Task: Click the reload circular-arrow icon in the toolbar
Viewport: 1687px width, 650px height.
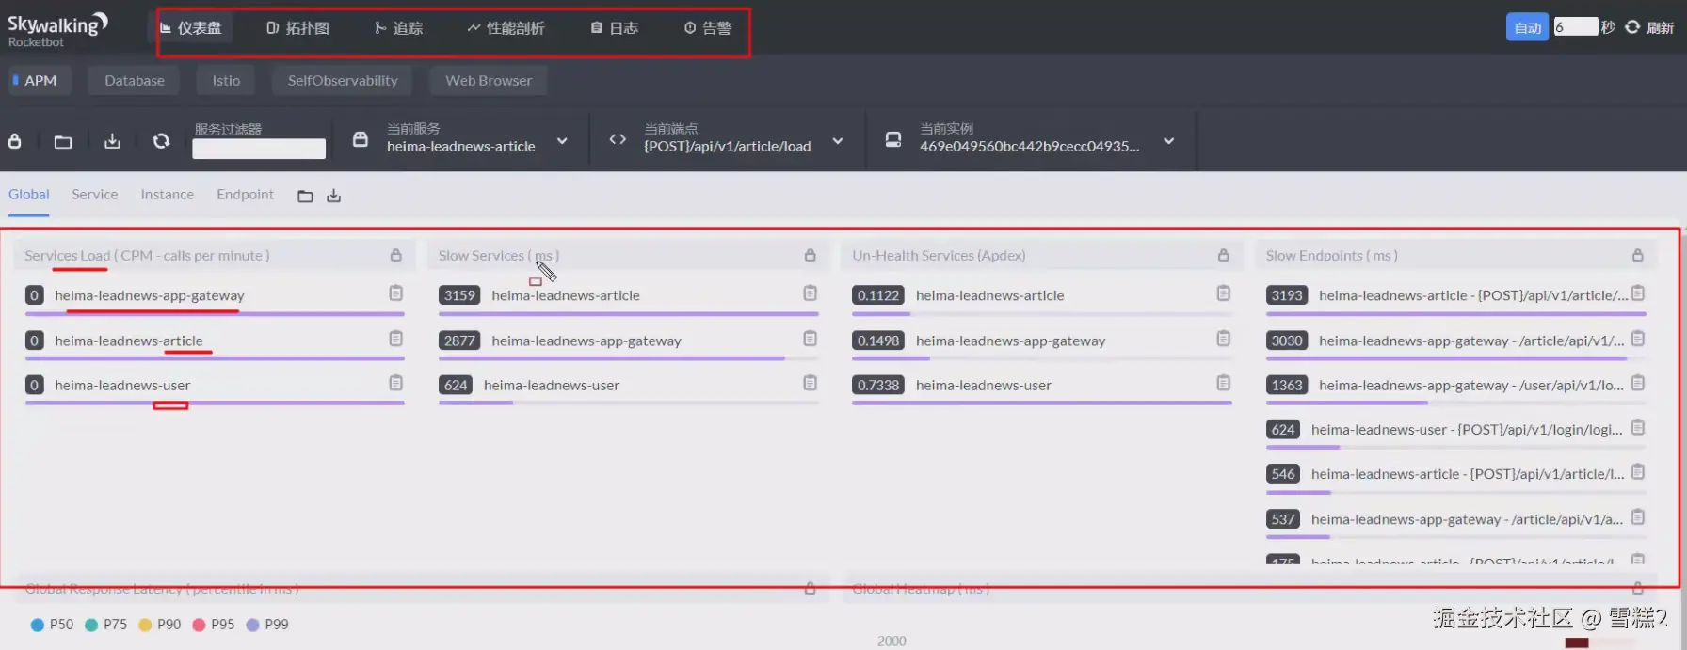Action: tap(161, 141)
